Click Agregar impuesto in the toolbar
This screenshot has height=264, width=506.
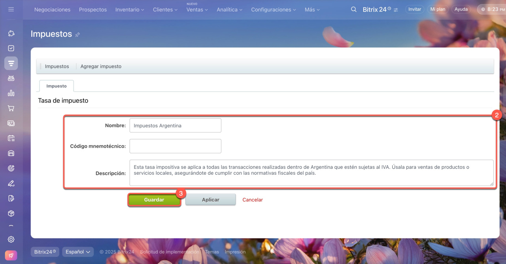click(x=101, y=66)
